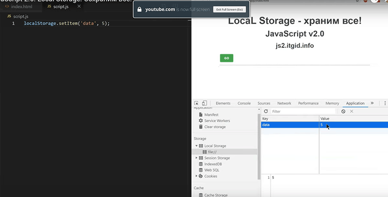
Task: Delete selected entry with X icon
Action: 351,111
